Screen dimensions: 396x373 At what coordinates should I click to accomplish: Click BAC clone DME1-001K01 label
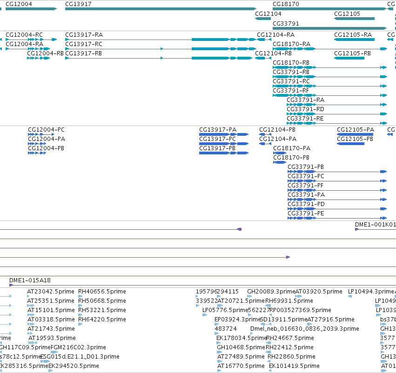(x=375, y=225)
